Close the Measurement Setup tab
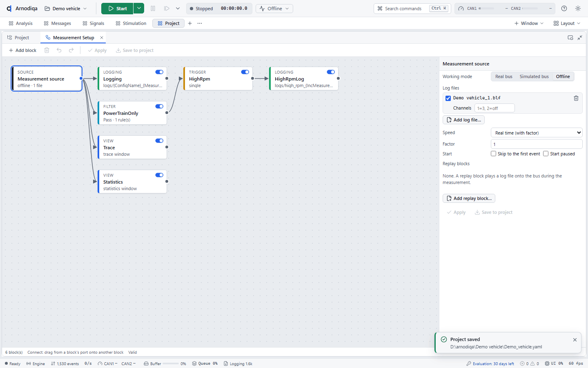Viewport: 588px width, 368px height. click(102, 38)
